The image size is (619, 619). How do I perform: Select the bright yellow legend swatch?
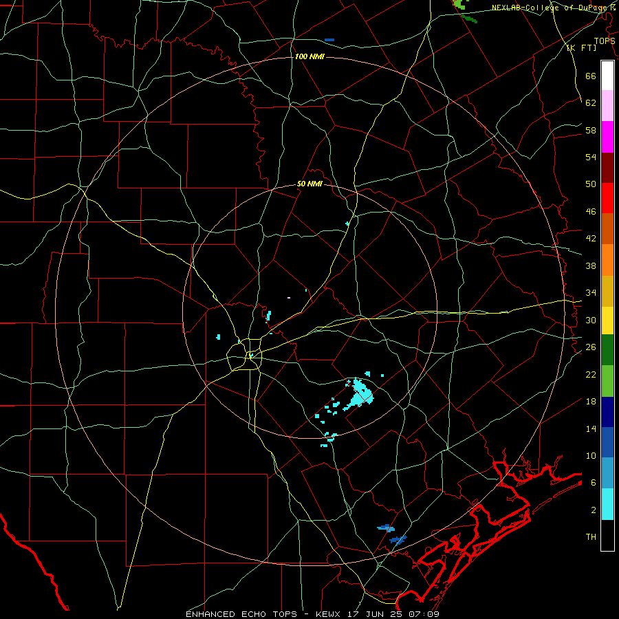(x=607, y=321)
